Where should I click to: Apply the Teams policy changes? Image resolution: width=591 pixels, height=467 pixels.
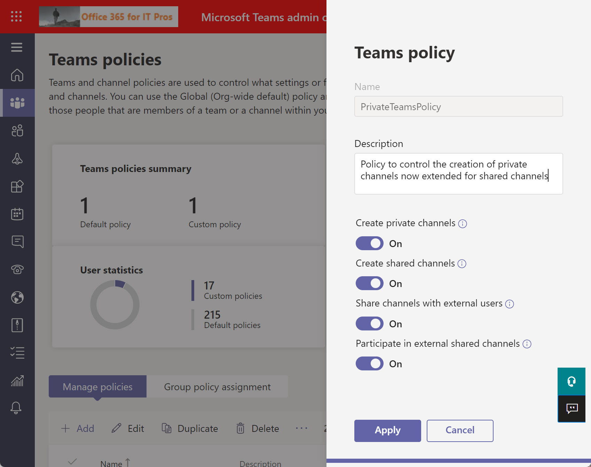(x=387, y=431)
